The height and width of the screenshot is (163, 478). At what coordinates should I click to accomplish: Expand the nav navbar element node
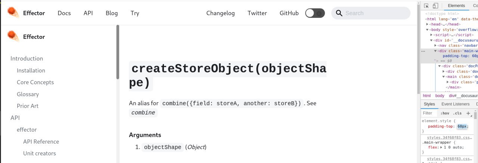pos(435,46)
